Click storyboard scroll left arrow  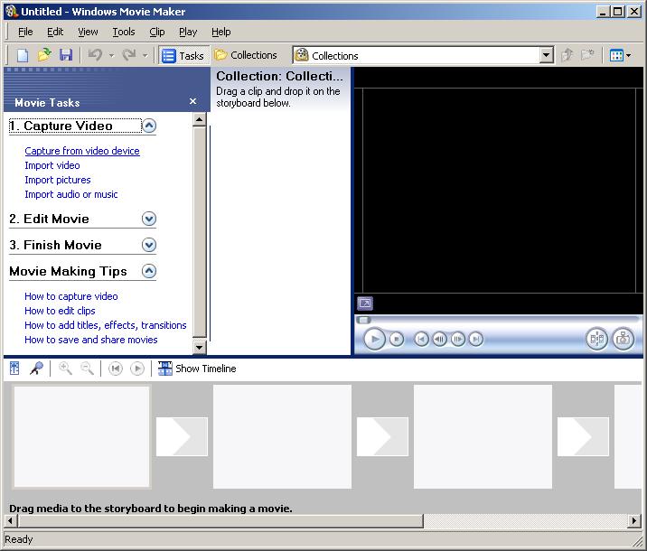tap(11, 521)
